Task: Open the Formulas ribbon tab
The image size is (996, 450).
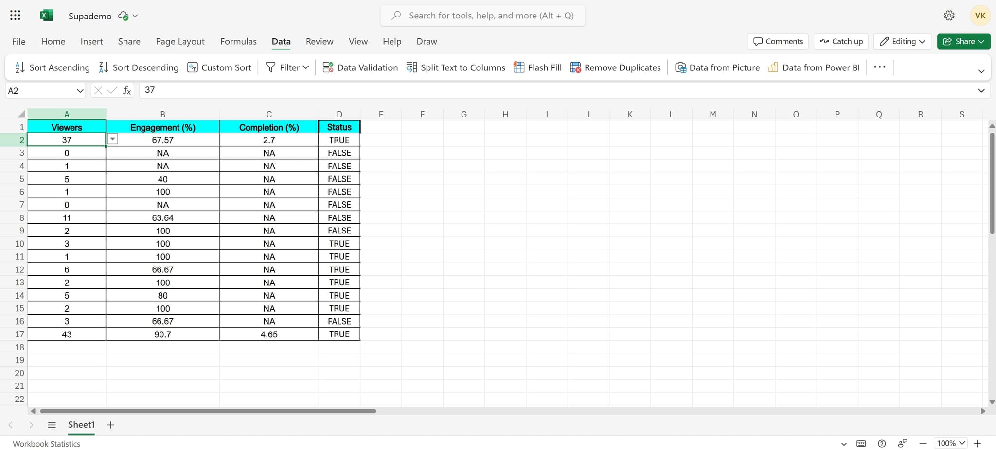Action: click(x=238, y=41)
